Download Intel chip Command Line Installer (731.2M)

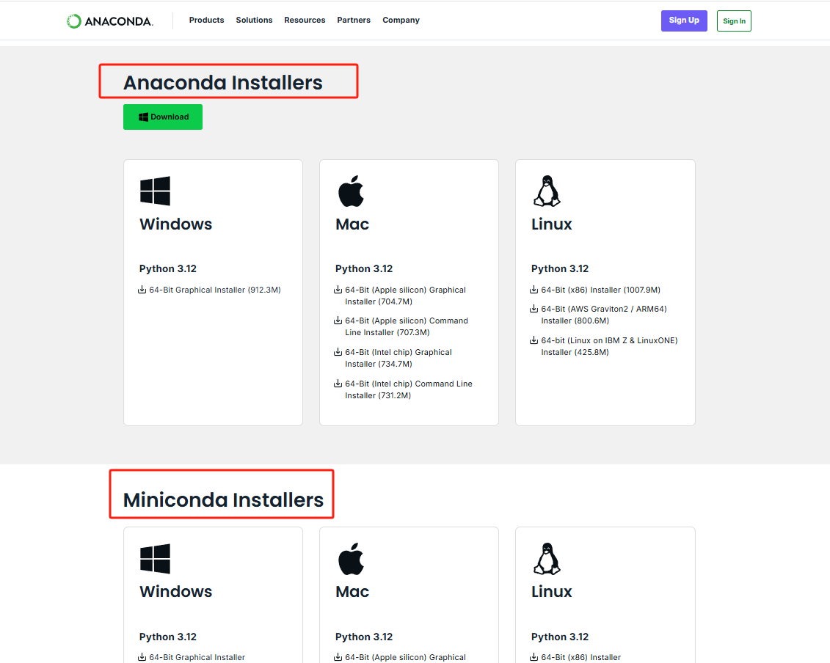tap(409, 389)
